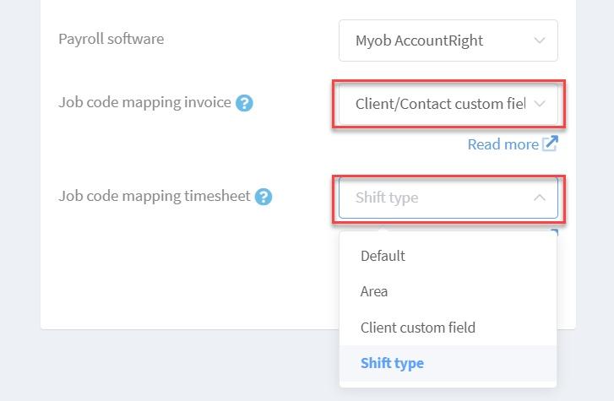
Task: Click the Myob AccountRight selected value text
Action: (x=419, y=41)
